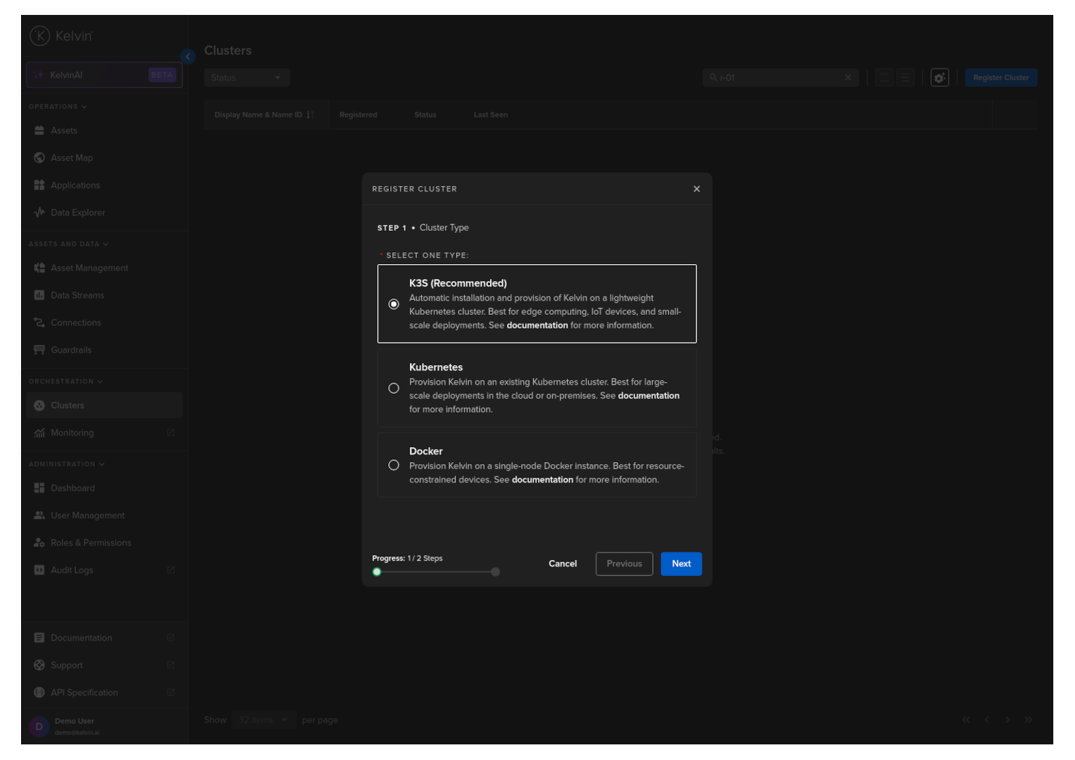
Task: Open the documentation link under Docker
Action: [x=542, y=480]
